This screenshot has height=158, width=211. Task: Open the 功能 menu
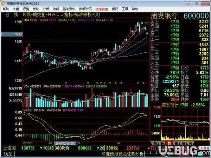pos(56,9)
